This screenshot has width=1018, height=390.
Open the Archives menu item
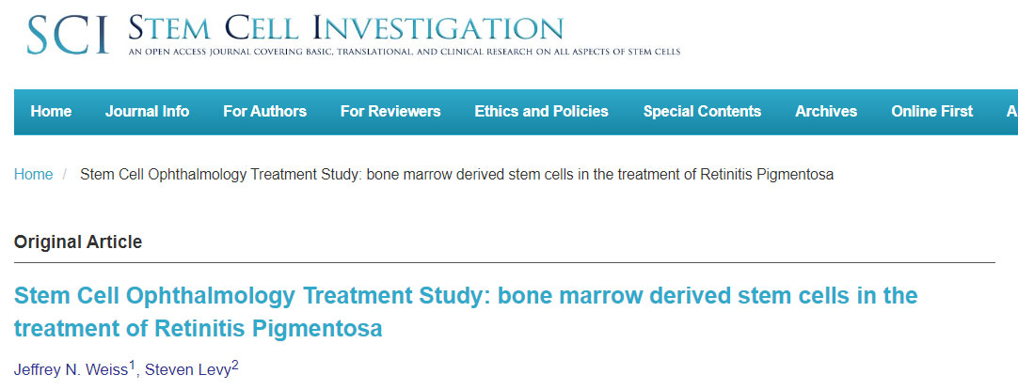point(826,112)
